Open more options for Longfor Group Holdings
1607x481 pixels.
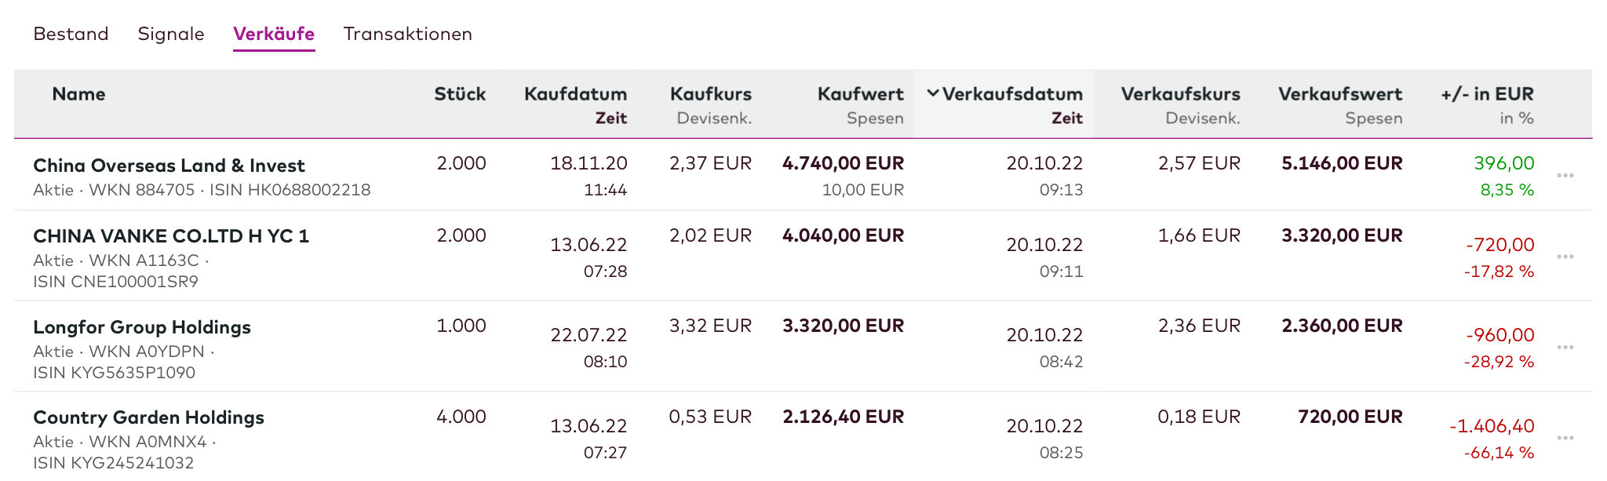click(1565, 347)
